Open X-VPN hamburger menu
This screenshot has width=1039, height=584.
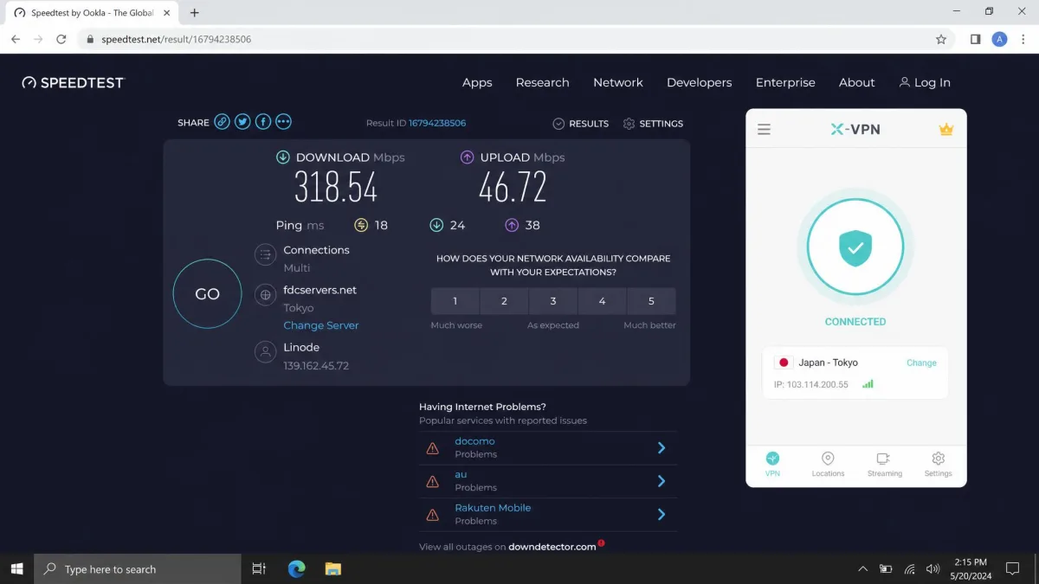(x=764, y=130)
